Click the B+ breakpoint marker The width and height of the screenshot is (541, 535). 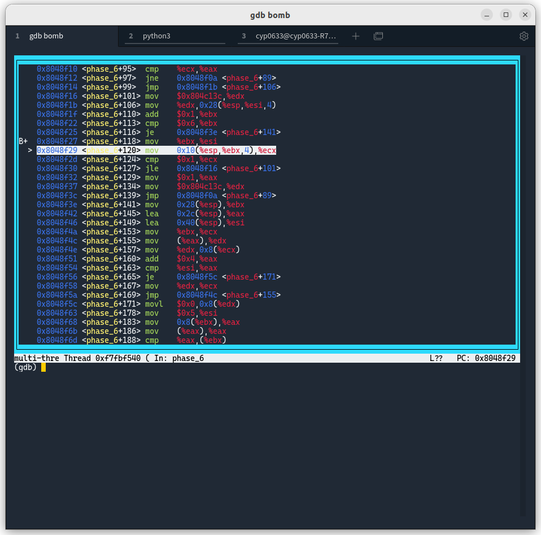(23, 141)
